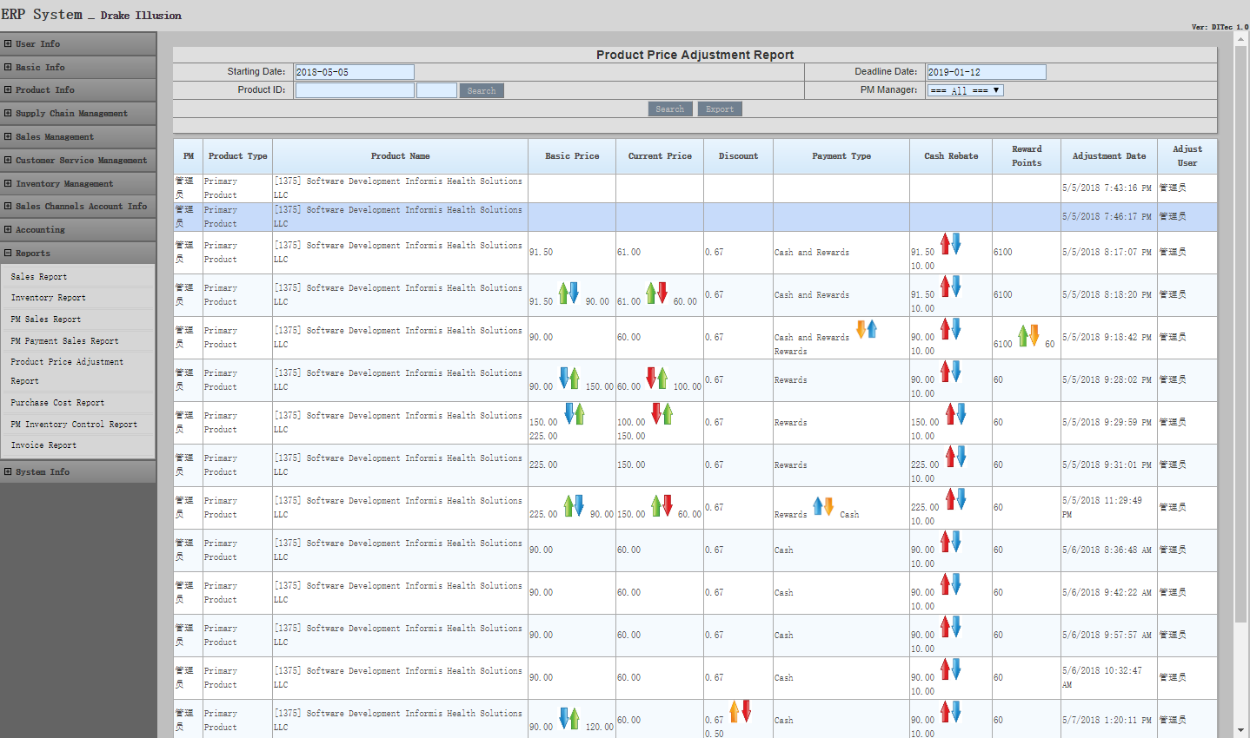Click the Adjustment Date column header
Screen dimensions: 1250x738
(1109, 156)
